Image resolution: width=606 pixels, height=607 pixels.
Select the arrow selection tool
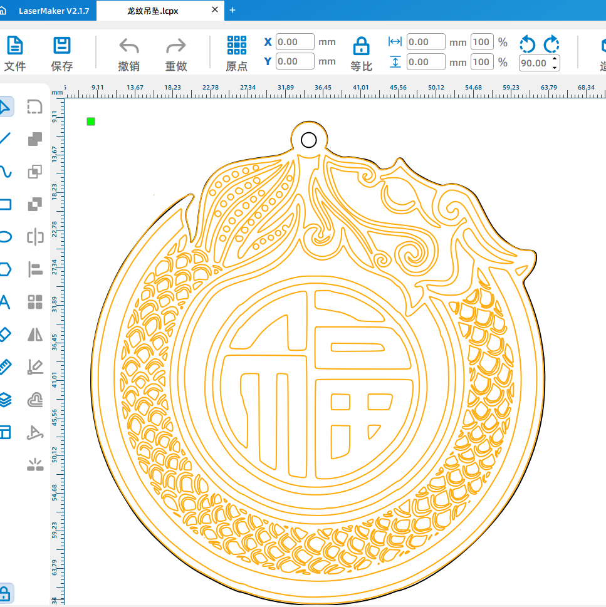click(x=4, y=107)
